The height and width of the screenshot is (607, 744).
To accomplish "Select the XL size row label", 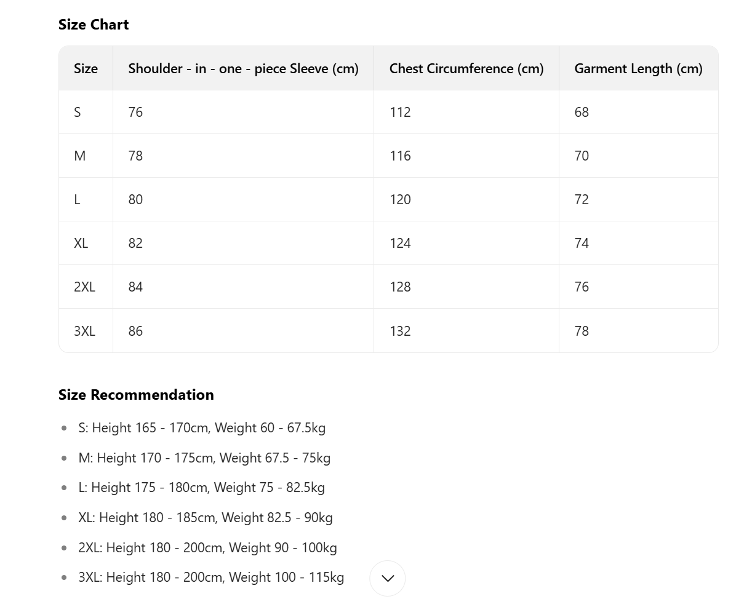I will (x=81, y=243).
